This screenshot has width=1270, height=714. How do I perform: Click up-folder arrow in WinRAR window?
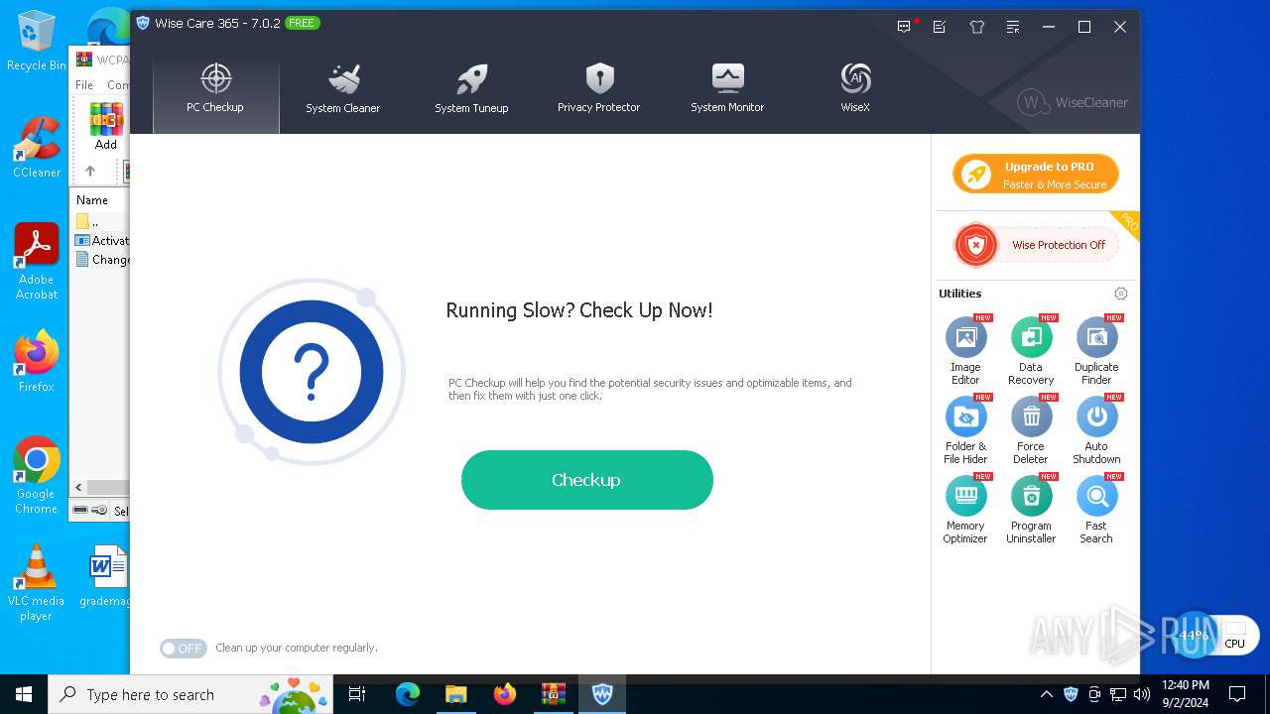(x=90, y=171)
